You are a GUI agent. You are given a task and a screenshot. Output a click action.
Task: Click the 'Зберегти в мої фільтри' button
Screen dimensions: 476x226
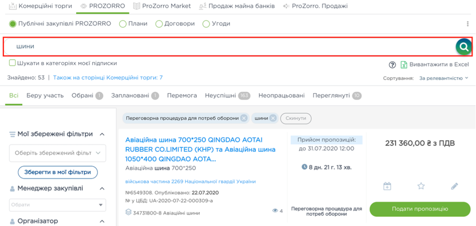tap(57, 172)
